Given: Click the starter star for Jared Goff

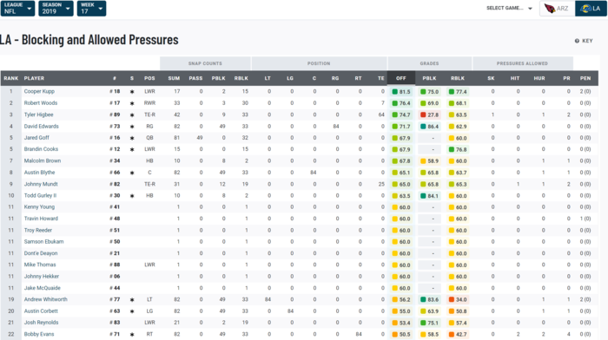Looking at the screenshot, I should point(132,138).
